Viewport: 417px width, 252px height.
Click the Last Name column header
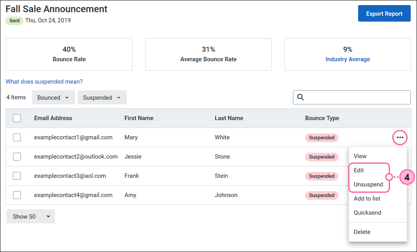(x=229, y=118)
